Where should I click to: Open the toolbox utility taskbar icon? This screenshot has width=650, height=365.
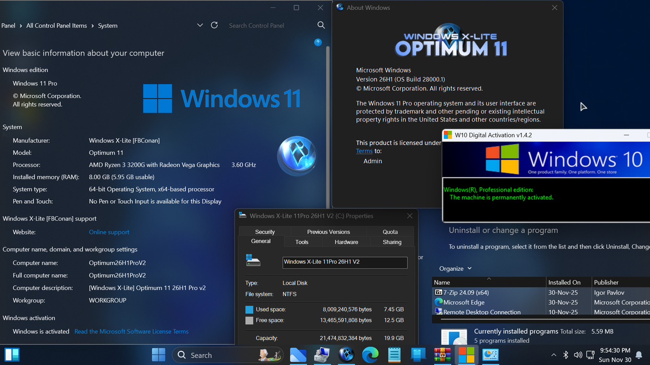322,355
